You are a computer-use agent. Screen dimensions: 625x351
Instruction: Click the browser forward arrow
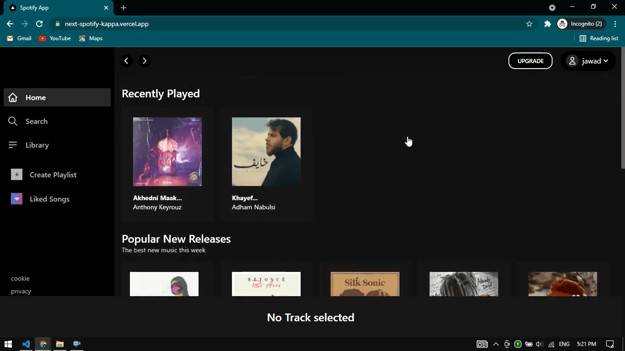coord(25,24)
